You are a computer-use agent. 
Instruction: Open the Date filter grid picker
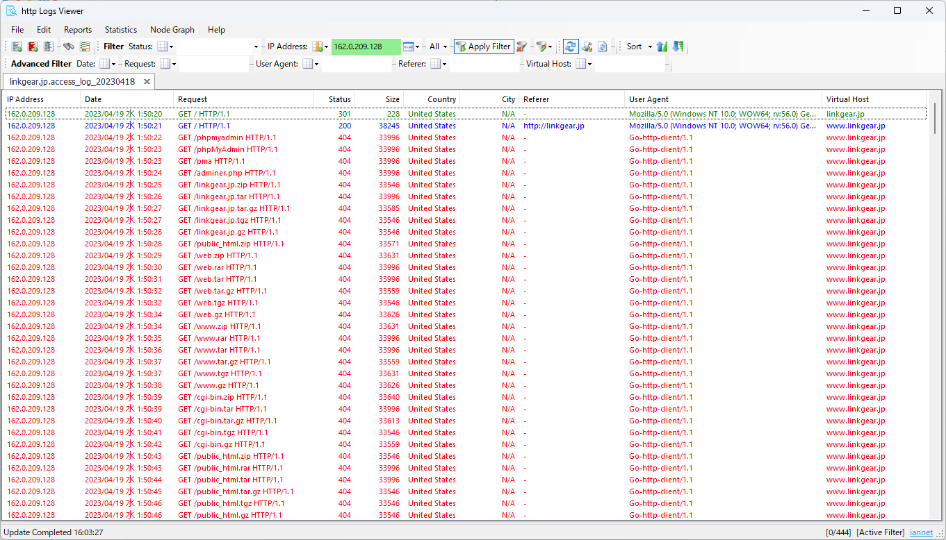pyautogui.click(x=106, y=63)
